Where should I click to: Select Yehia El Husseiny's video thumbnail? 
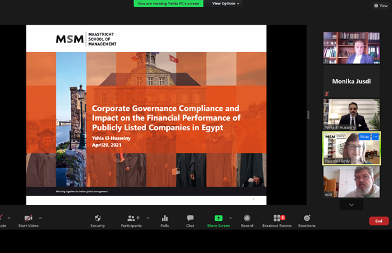[x=352, y=114]
